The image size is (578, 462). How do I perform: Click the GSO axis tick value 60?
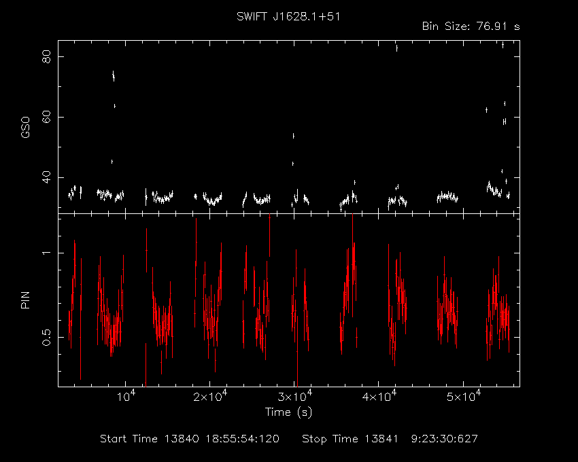[x=47, y=117]
